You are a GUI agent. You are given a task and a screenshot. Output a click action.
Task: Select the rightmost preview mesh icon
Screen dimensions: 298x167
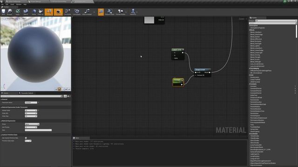coord(69,89)
